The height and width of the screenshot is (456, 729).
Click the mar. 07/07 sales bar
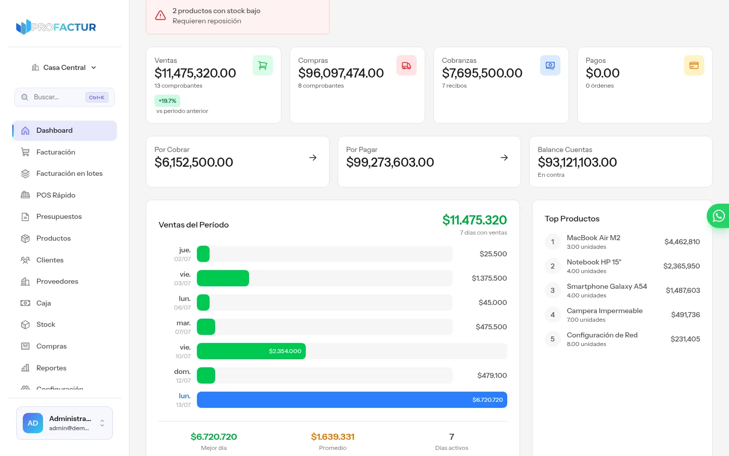tap(206, 327)
